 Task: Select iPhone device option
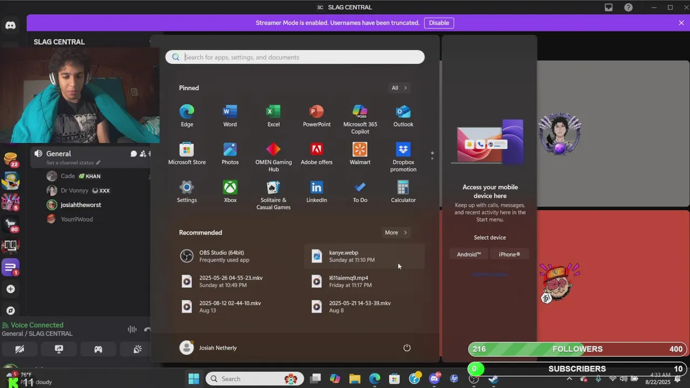(x=509, y=254)
